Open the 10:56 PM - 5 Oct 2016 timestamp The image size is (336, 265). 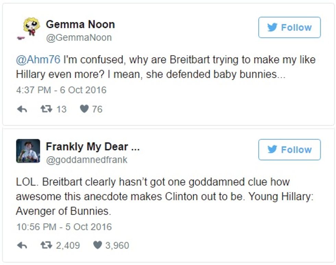coord(64,227)
